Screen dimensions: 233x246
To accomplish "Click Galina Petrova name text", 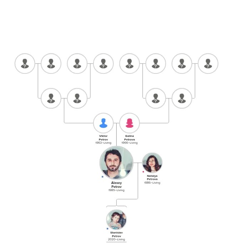I will pos(130,138).
